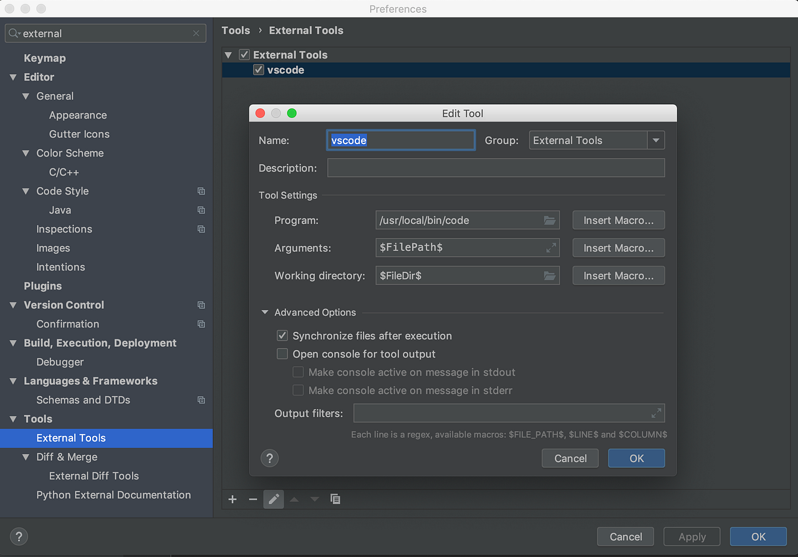Open External Diff Tools settings
Image resolution: width=798 pixels, height=557 pixels.
click(93, 476)
